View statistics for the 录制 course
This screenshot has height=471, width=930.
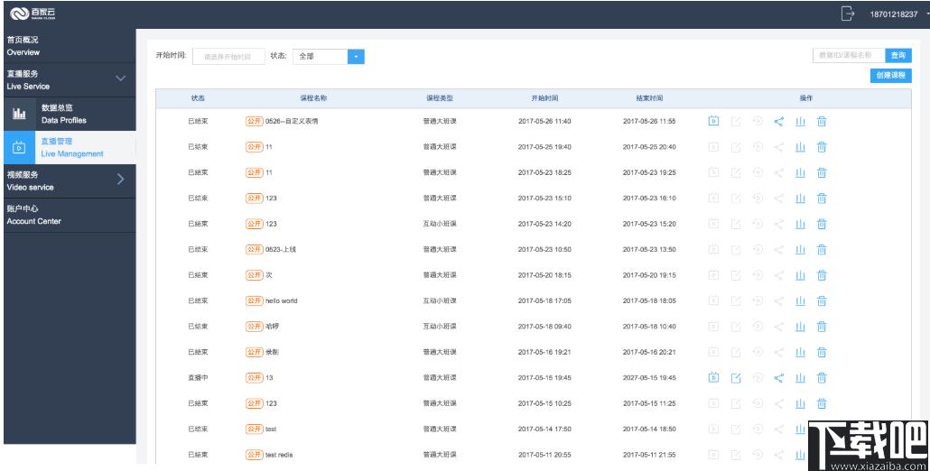[800, 352]
